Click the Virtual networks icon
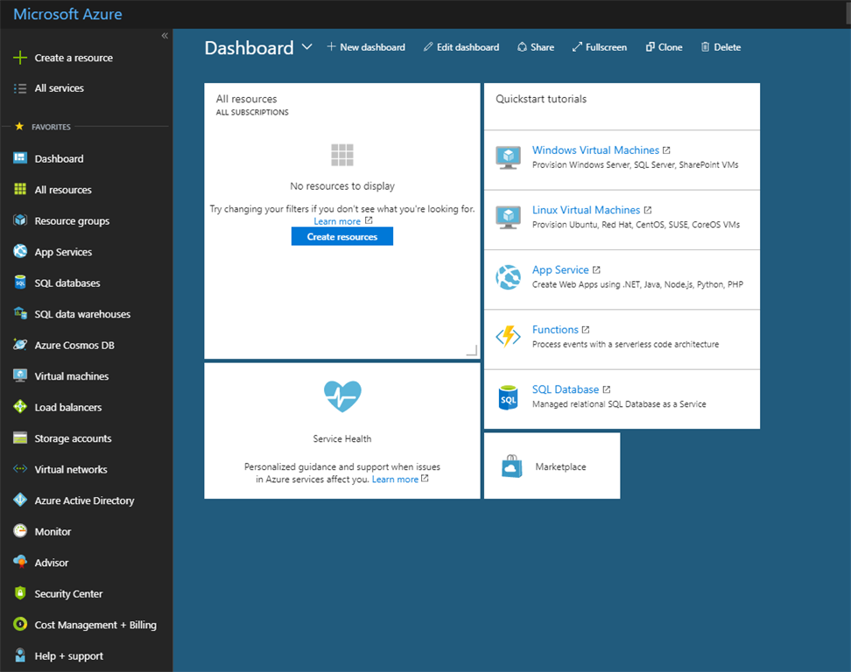 20,469
